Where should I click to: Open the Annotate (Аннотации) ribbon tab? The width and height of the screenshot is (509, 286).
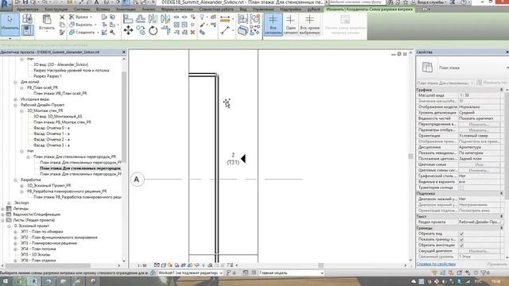126,10
